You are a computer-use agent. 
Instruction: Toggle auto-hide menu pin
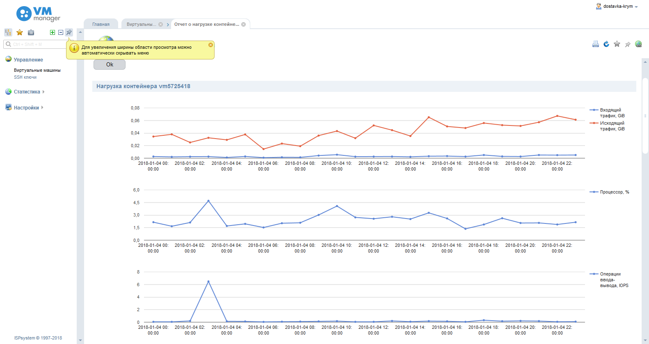pyautogui.click(x=69, y=32)
